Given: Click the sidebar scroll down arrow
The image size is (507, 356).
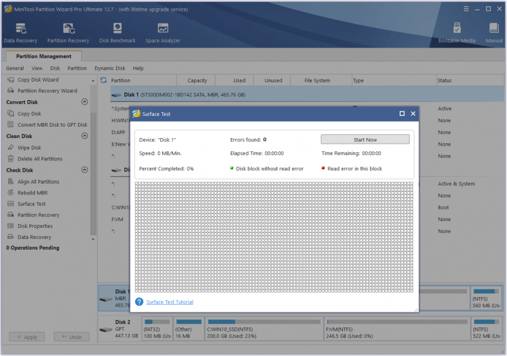Looking at the screenshot, I should coord(93,239).
